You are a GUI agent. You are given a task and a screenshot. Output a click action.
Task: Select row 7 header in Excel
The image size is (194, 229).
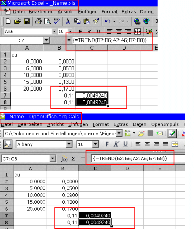tap(5, 95)
